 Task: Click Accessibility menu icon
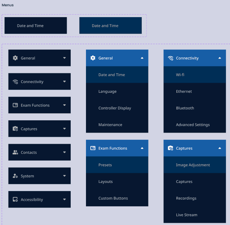15,199
